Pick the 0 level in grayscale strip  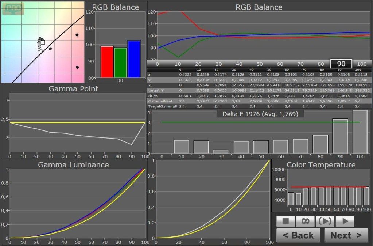[158, 64]
